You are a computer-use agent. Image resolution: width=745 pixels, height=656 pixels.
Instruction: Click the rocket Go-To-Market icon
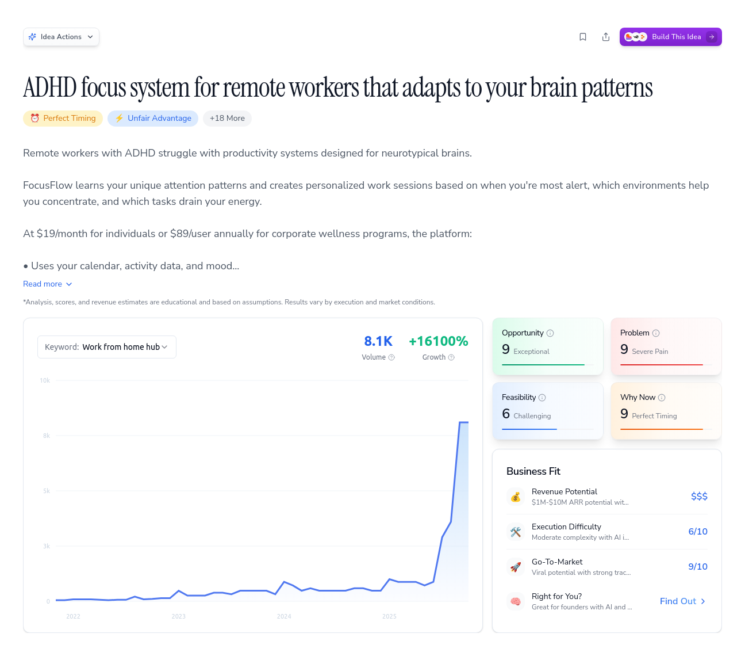516,566
